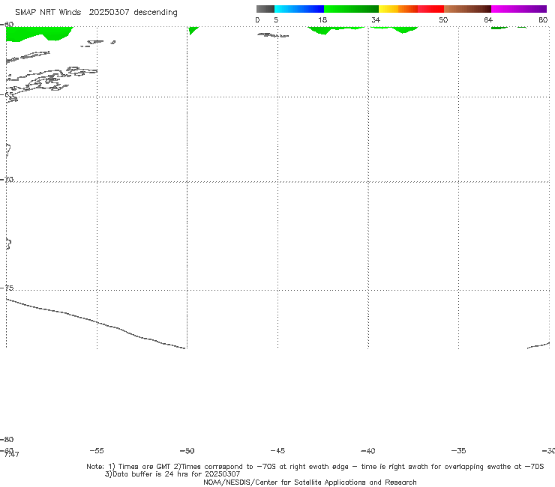555x487 pixels.
Task: Click the color bar label '34'
Action: point(376,20)
